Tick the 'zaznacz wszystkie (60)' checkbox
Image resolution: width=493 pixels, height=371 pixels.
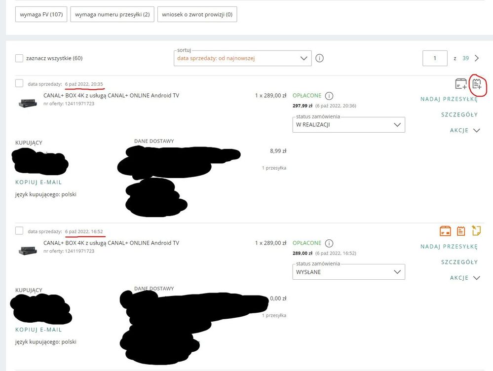[x=19, y=58]
